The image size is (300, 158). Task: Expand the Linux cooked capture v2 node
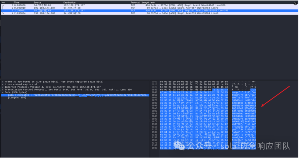click(3, 84)
